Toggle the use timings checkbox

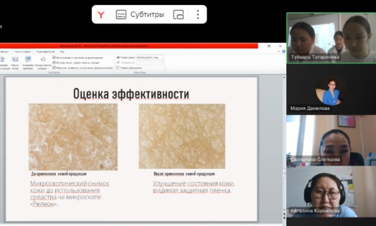click(x=54, y=62)
